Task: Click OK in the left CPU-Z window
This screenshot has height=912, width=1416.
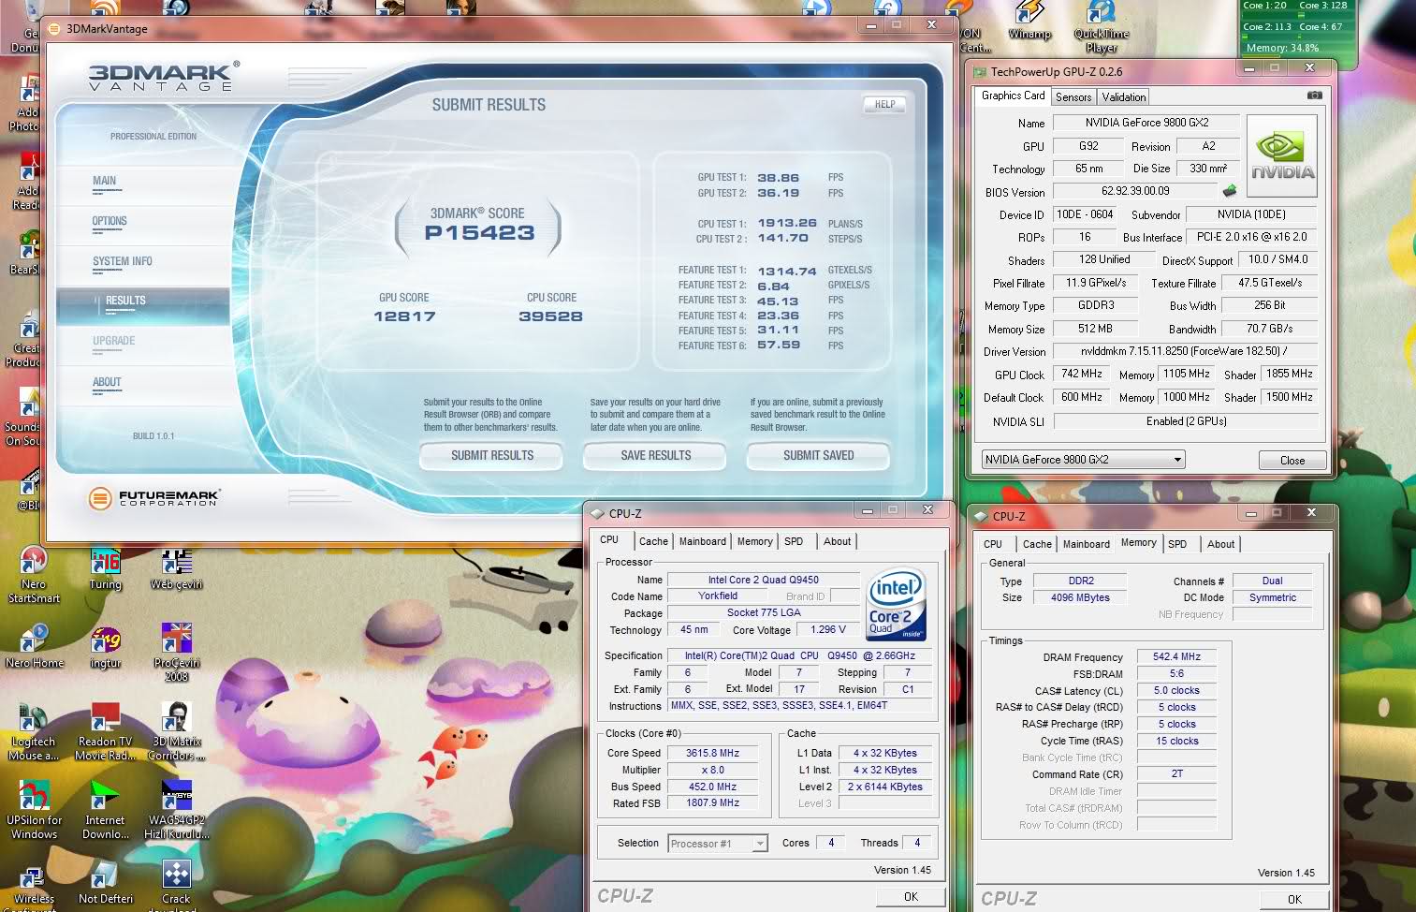Action: 911,897
